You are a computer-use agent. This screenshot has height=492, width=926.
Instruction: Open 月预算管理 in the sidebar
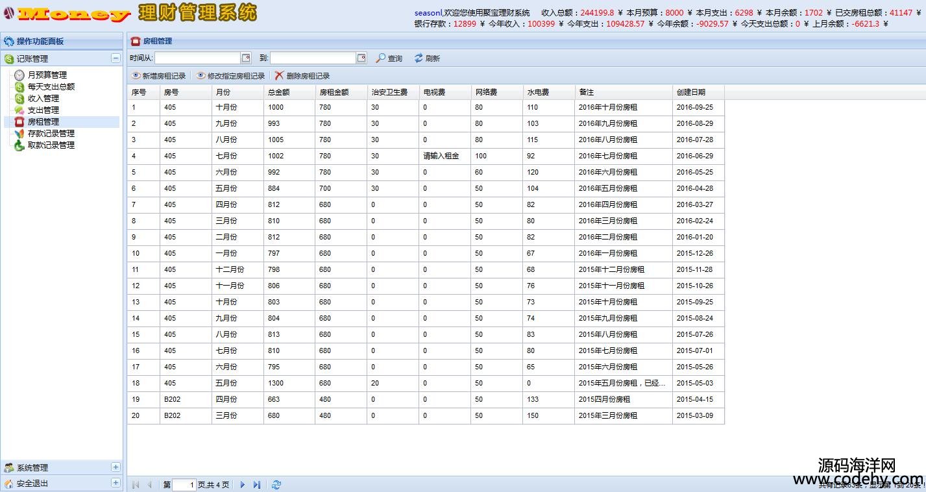tap(47, 75)
